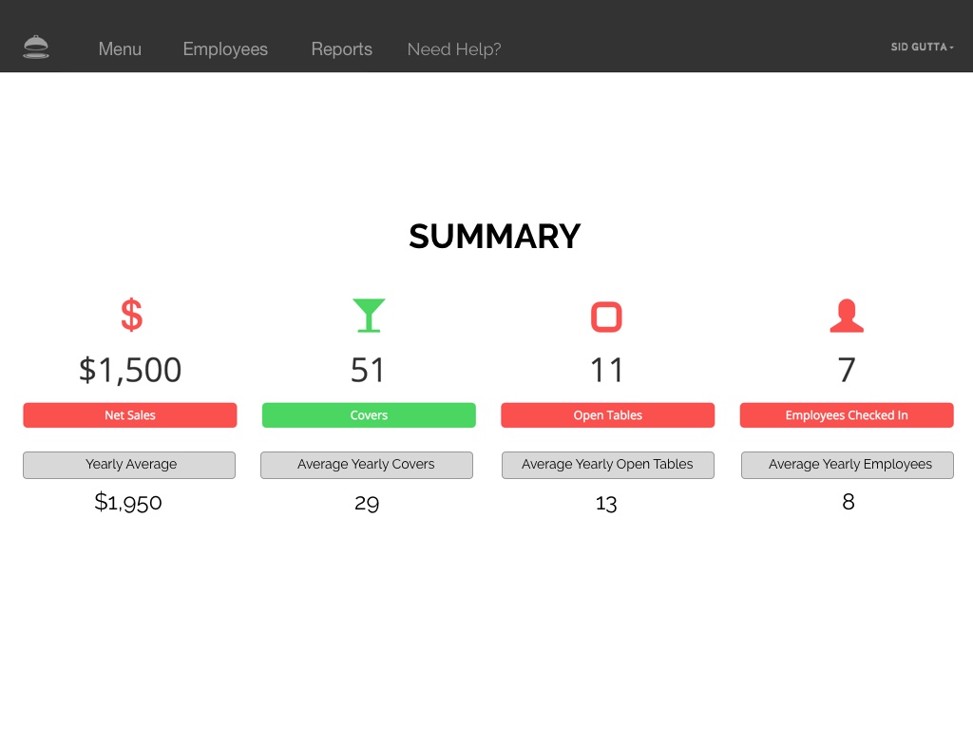Click the green Covers button
The image size is (973, 730).
click(x=369, y=415)
